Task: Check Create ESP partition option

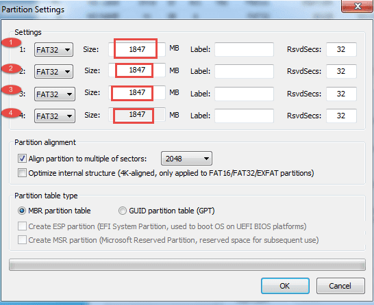Action: coord(22,226)
